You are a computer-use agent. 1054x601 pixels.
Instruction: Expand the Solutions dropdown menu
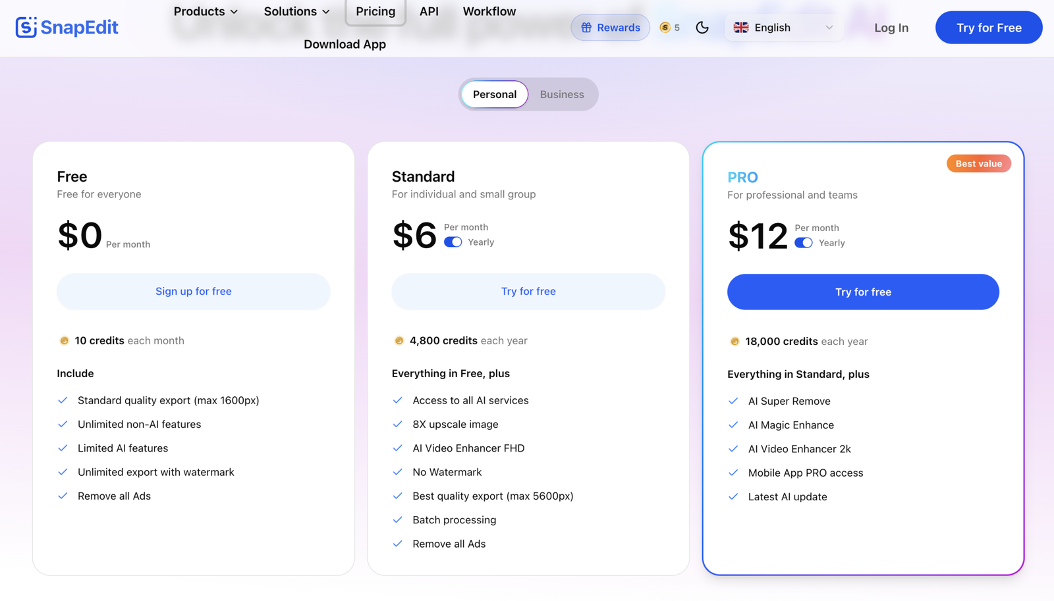296,11
